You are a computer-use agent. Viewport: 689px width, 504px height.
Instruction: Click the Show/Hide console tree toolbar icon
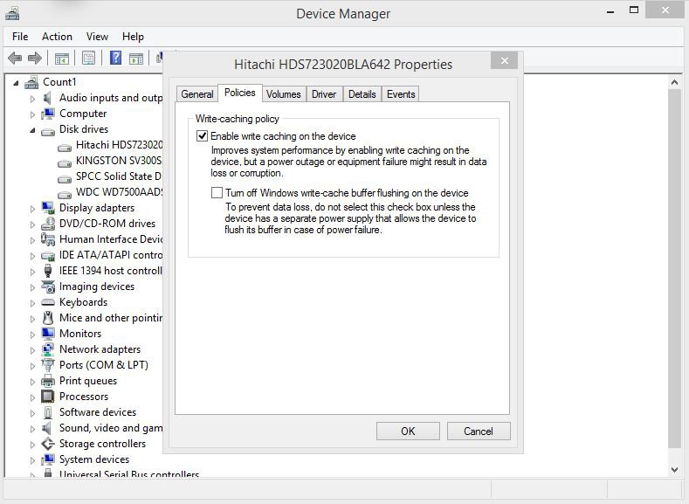[62, 59]
